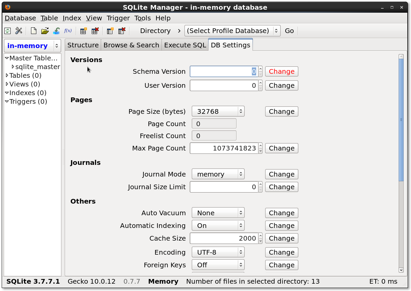Collapse the Indexes (0) tree node
Viewport: 411px width, 291px height.
tap(7, 93)
